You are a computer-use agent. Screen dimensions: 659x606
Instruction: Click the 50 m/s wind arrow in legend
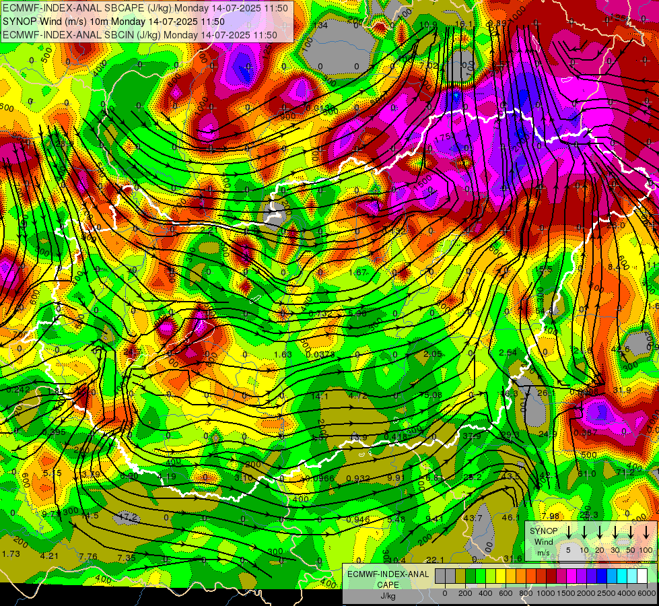point(631,532)
